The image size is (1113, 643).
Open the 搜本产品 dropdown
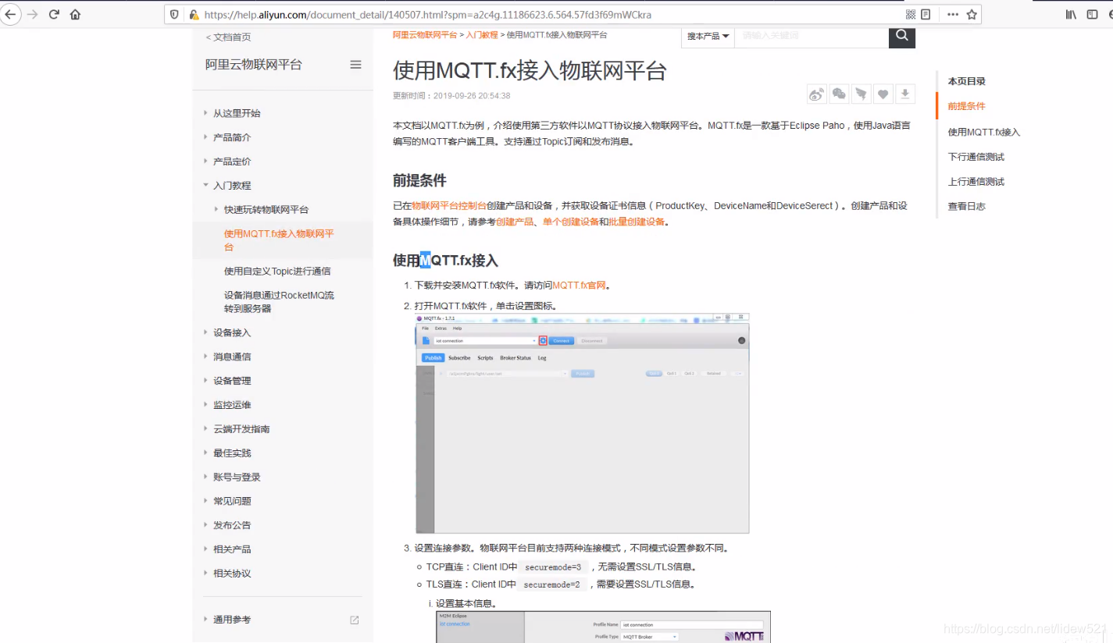[x=708, y=36]
